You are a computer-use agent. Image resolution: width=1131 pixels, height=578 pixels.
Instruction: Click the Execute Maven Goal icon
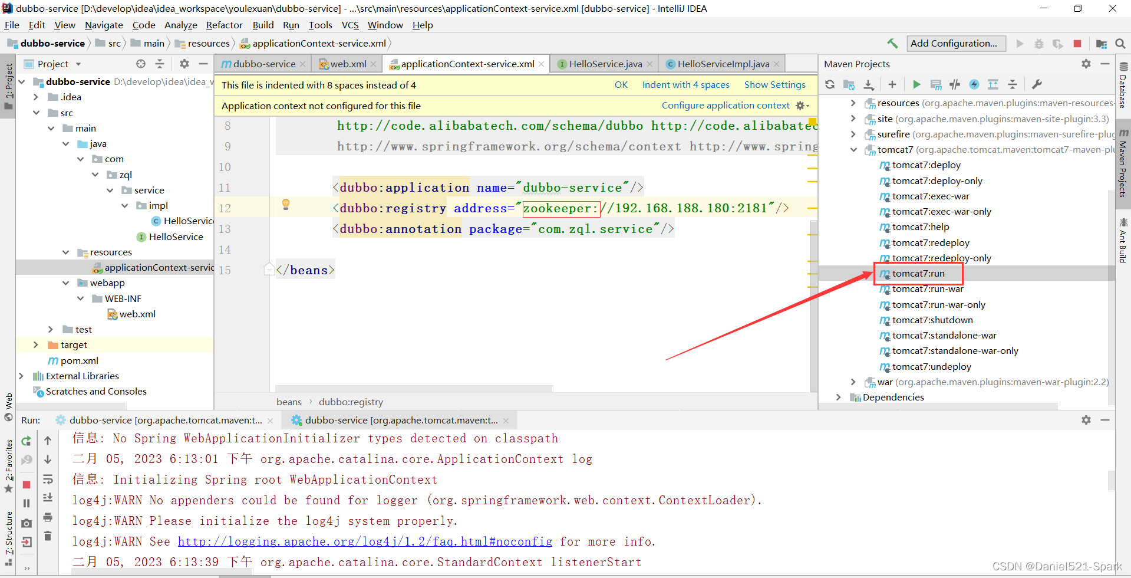point(936,84)
